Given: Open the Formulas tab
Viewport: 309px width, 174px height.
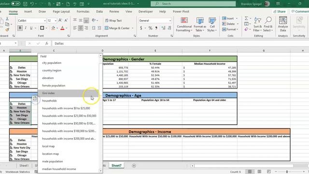Looking at the screenshot, I should pos(83,12).
